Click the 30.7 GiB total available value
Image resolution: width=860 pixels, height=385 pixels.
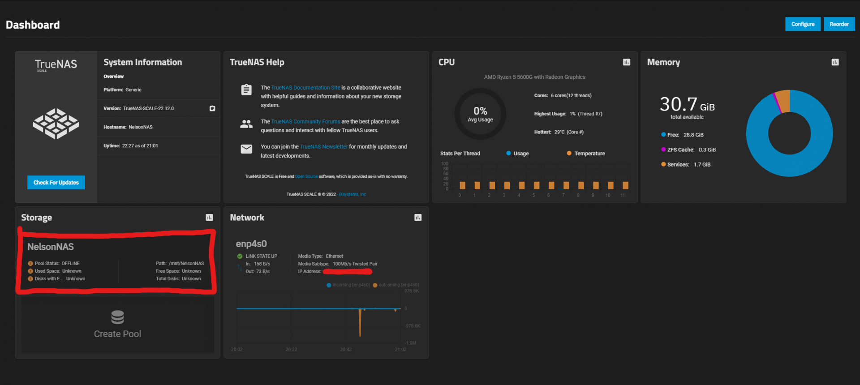pyautogui.click(x=687, y=105)
